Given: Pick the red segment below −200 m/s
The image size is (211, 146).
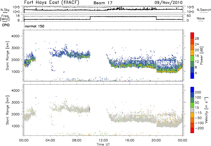Looking at the screenshot, I should [x=192, y=130].
